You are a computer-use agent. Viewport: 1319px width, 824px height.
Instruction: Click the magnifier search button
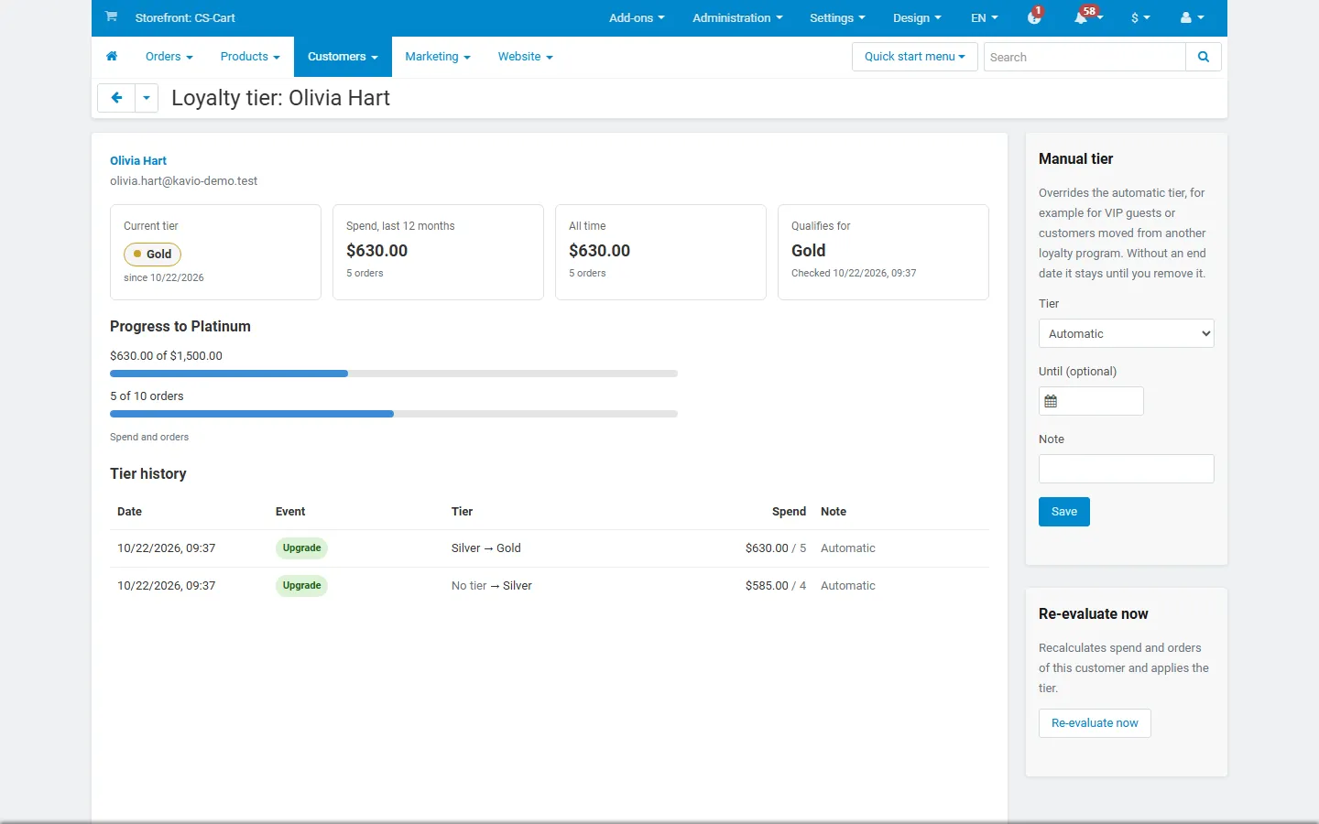pos(1204,57)
